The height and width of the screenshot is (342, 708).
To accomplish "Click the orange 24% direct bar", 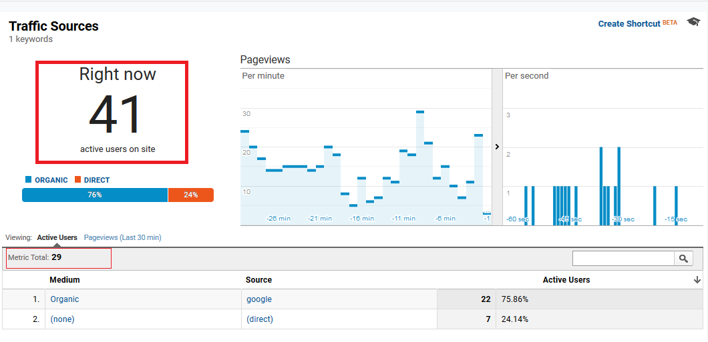I will click(190, 195).
